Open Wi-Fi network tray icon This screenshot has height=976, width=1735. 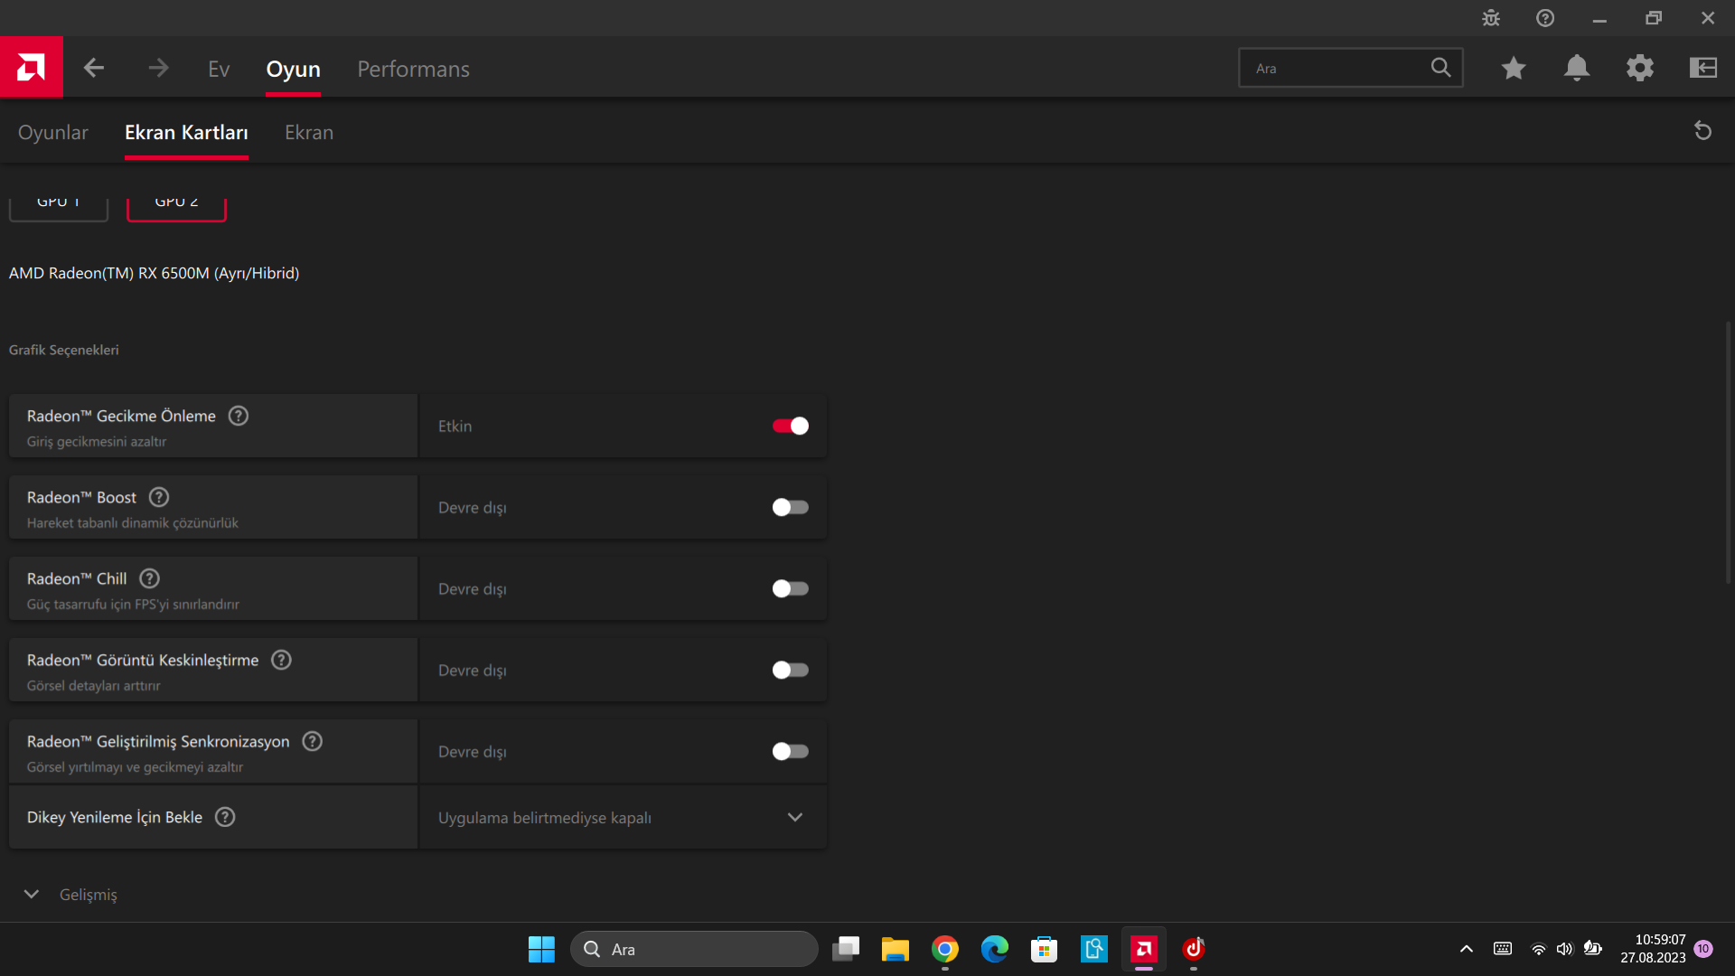[1538, 949]
